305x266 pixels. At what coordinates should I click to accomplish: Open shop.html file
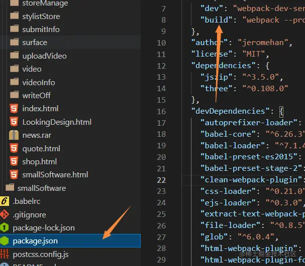coord(40,162)
